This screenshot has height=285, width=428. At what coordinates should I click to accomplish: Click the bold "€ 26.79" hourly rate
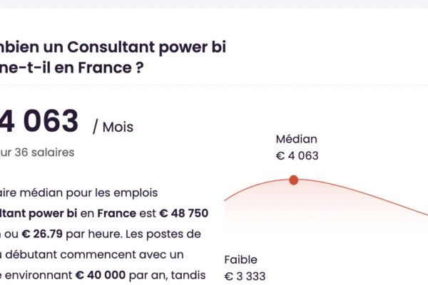coord(42,234)
